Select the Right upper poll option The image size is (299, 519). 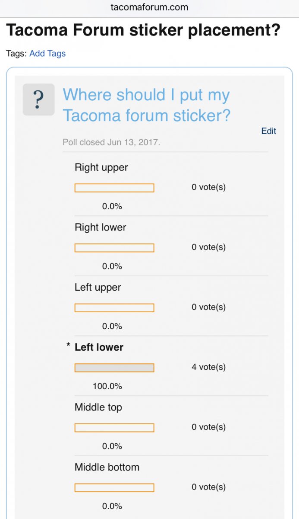tap(101, 167)
